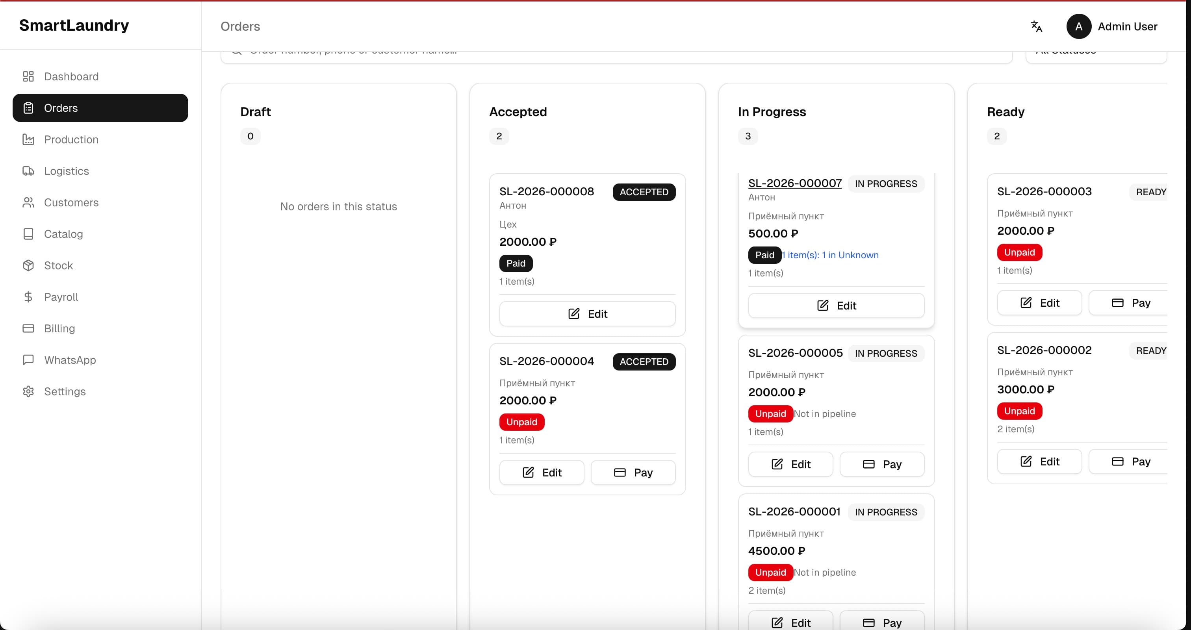
Task: Open Payroll via the dollar icon
Action: point(28,297)
